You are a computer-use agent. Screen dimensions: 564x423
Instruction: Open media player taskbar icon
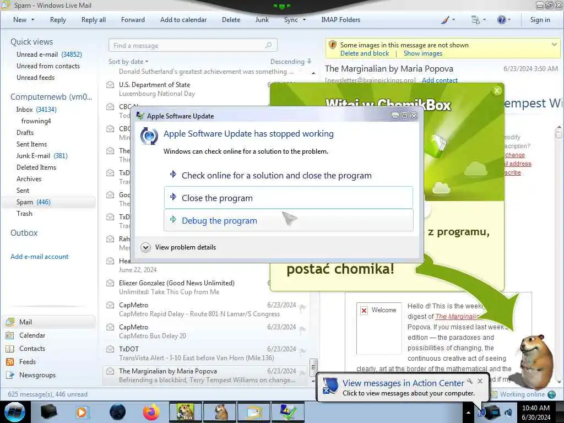pos(82,412)
